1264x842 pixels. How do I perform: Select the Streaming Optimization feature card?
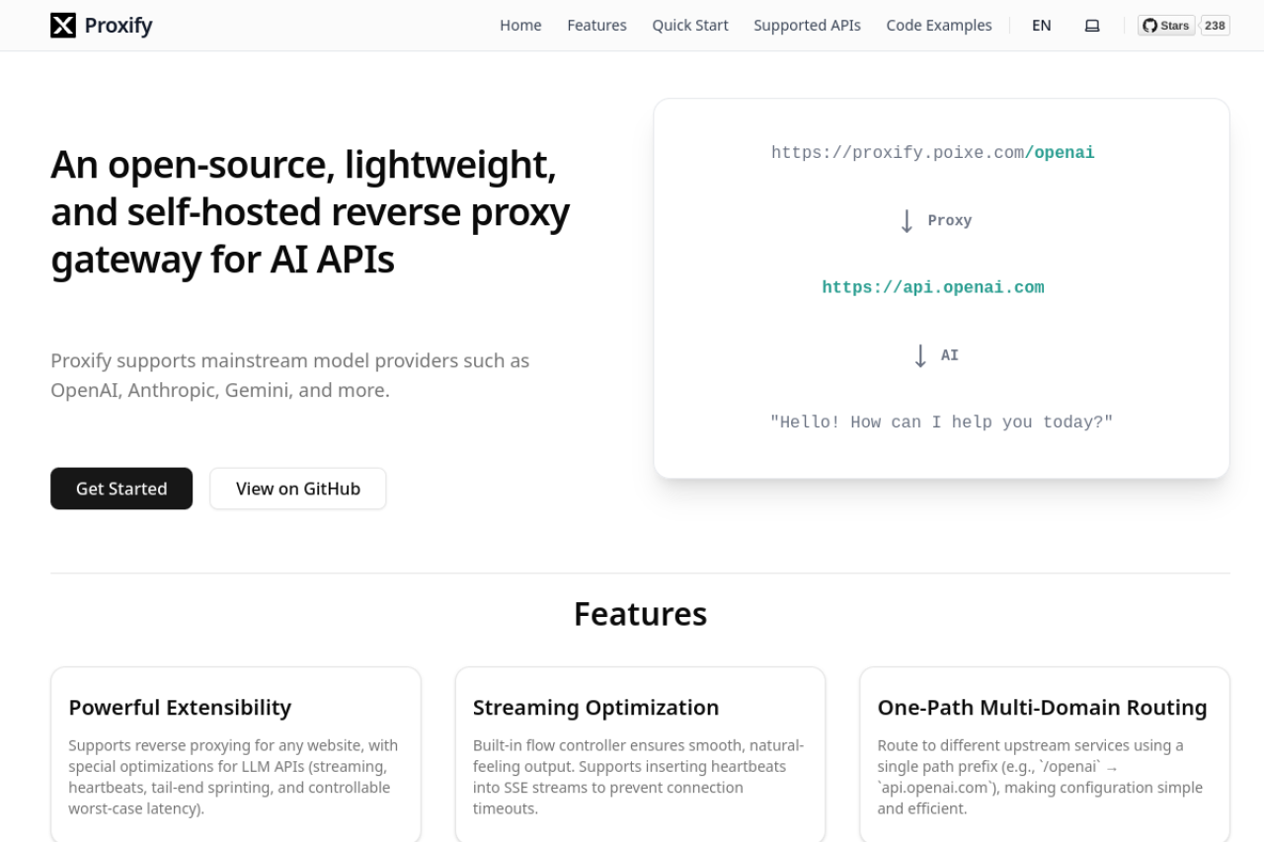click(x=640, y=755)
